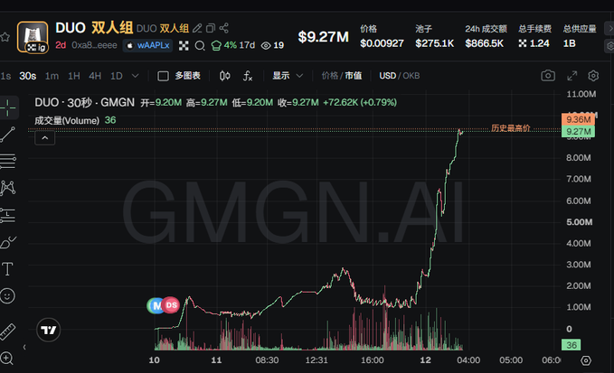Switch chart to 4H interval

pos(95,76)
